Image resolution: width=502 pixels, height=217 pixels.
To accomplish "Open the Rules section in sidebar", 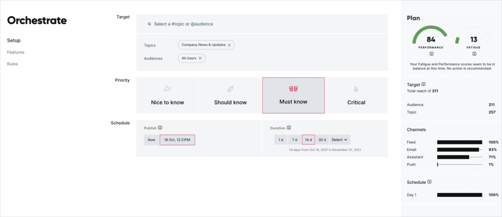I will 12,64.
